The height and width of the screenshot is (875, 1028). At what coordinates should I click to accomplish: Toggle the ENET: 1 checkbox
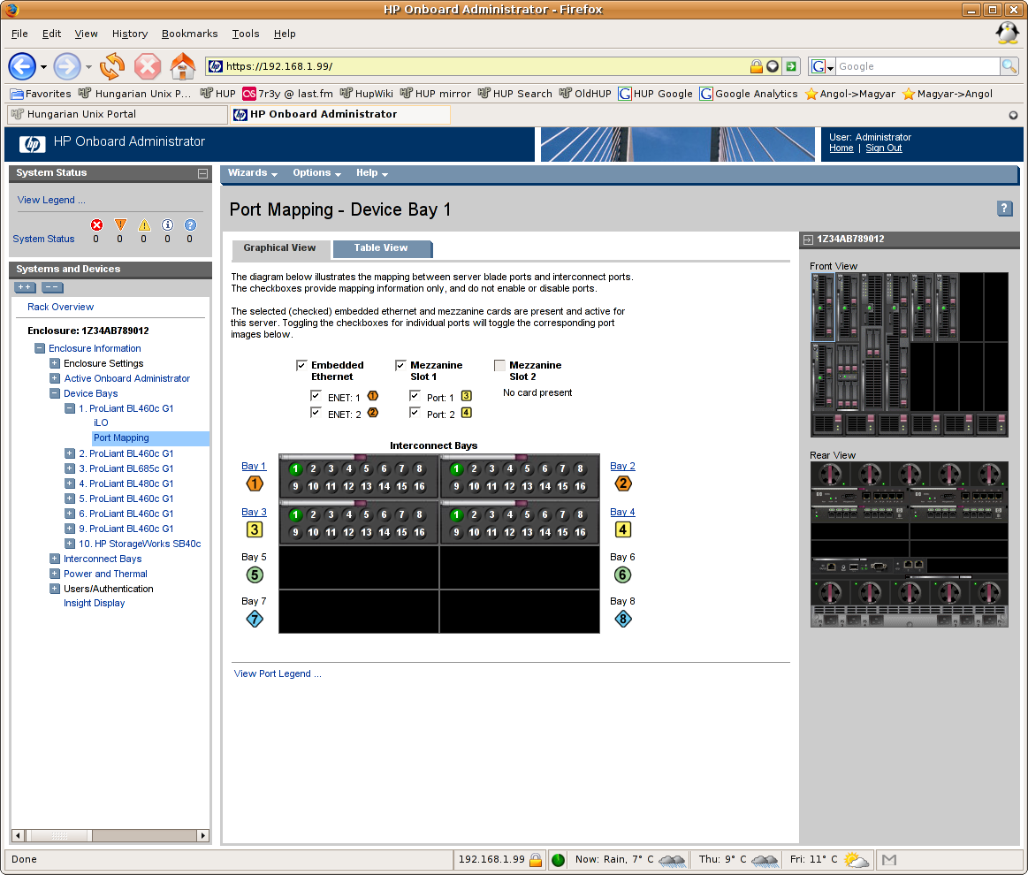click(x=316, y=396)
